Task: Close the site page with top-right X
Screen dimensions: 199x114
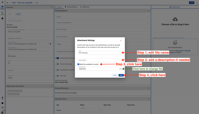Action: (x=197, y=3)
